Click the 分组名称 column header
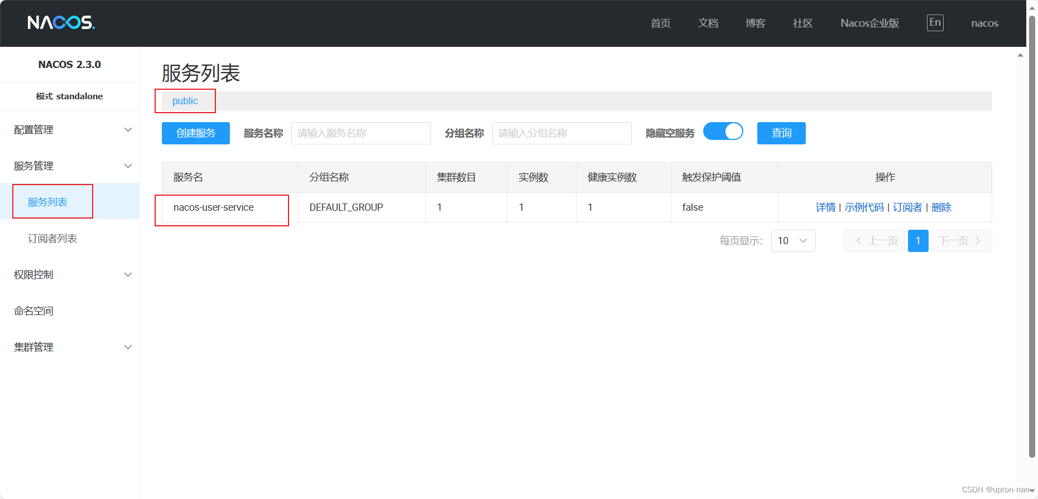This screenshot has width=1038, height=499. [x=362, y=177]
